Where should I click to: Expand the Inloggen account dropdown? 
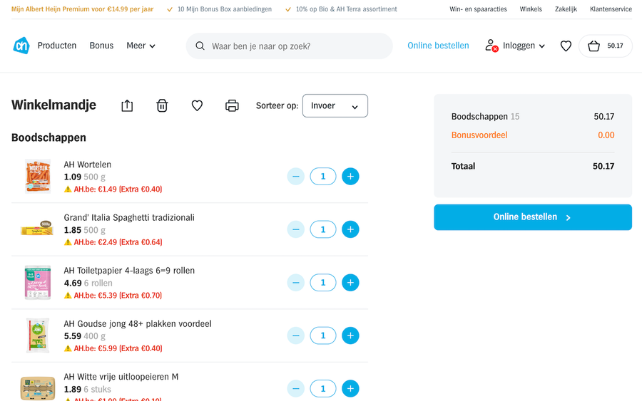tap(516, 46)
